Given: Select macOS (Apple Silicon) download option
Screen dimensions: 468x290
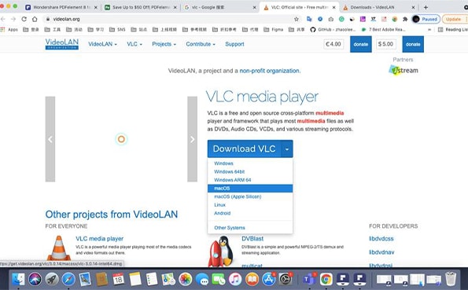Looking at the screenshot, I should pyautogui.click(x=238, y=196).
